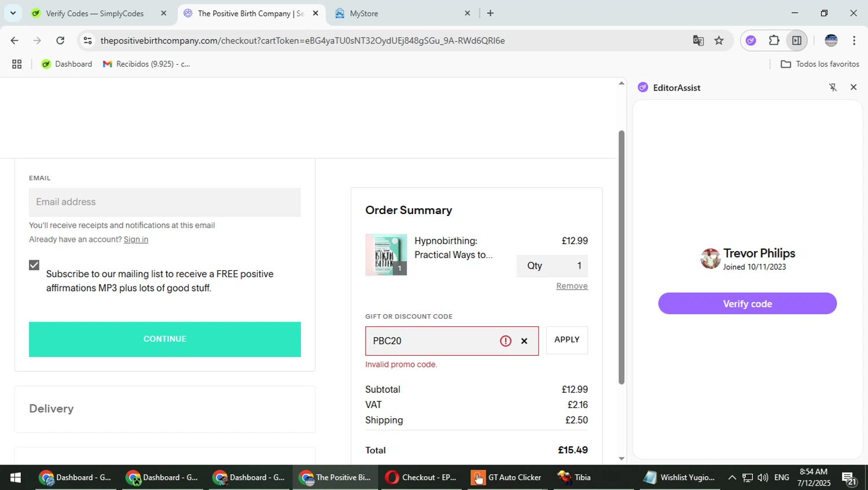The width and height of the screenshot is (868, 490).
Task: Open the taskbar clock 8:54 AM
Action: coord(814,477)
